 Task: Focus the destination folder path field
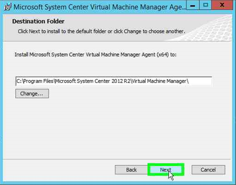tap(114, 81)
